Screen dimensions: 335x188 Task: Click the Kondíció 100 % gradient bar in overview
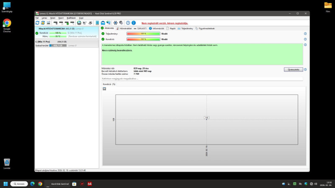tap(143, 39)
